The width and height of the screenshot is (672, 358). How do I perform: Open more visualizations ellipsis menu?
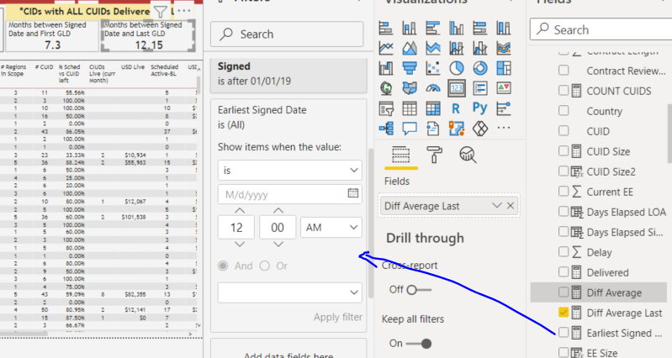pos(504,127)
